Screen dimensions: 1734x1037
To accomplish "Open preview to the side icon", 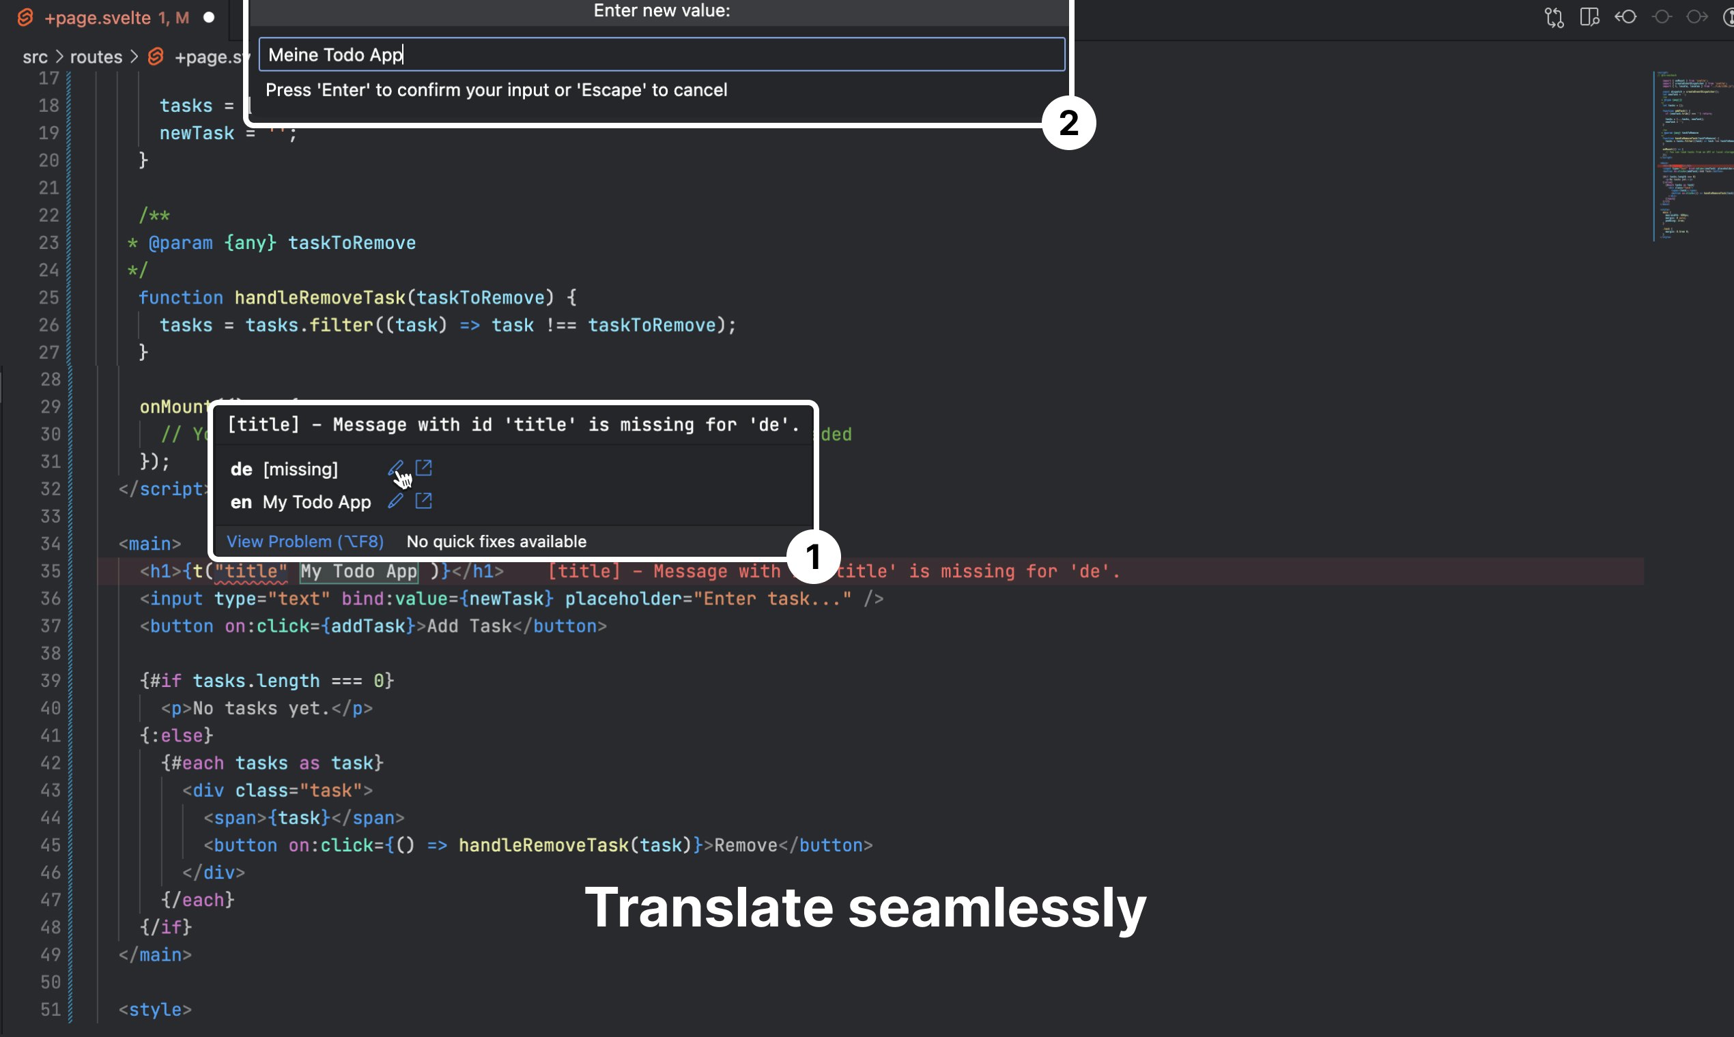I will 1589,17.
